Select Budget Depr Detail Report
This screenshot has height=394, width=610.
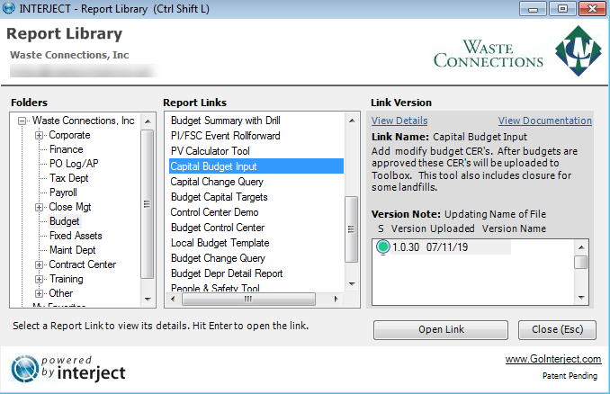tap(227, 273)
